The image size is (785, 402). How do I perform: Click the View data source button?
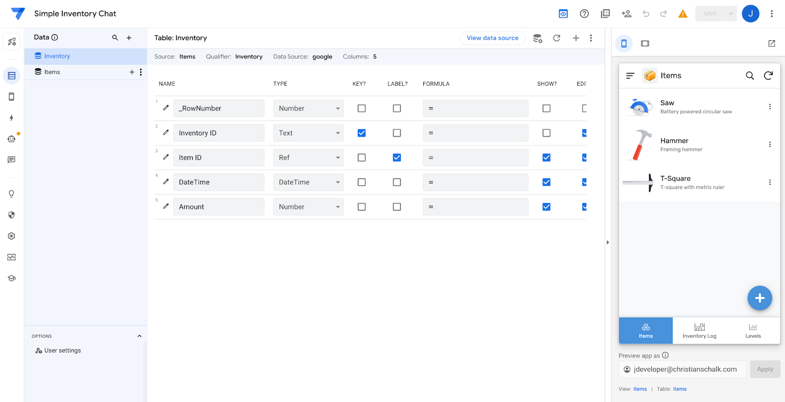492,38
